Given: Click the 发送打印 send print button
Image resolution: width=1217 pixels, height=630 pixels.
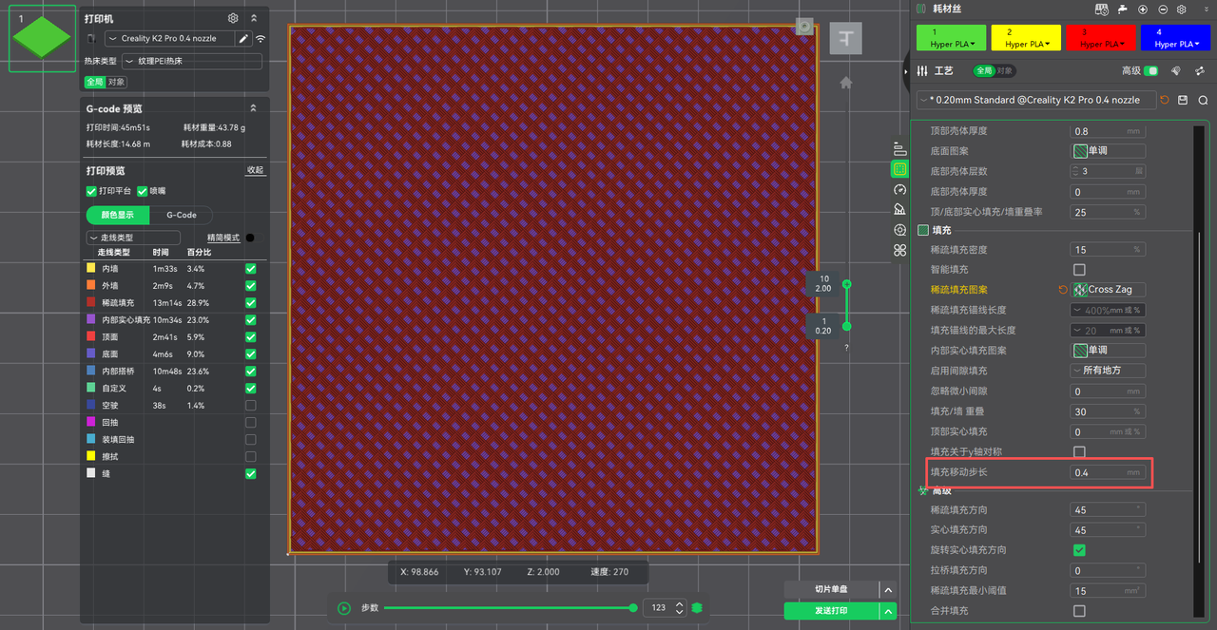Looking at the screenshot, I should point(830,610).
